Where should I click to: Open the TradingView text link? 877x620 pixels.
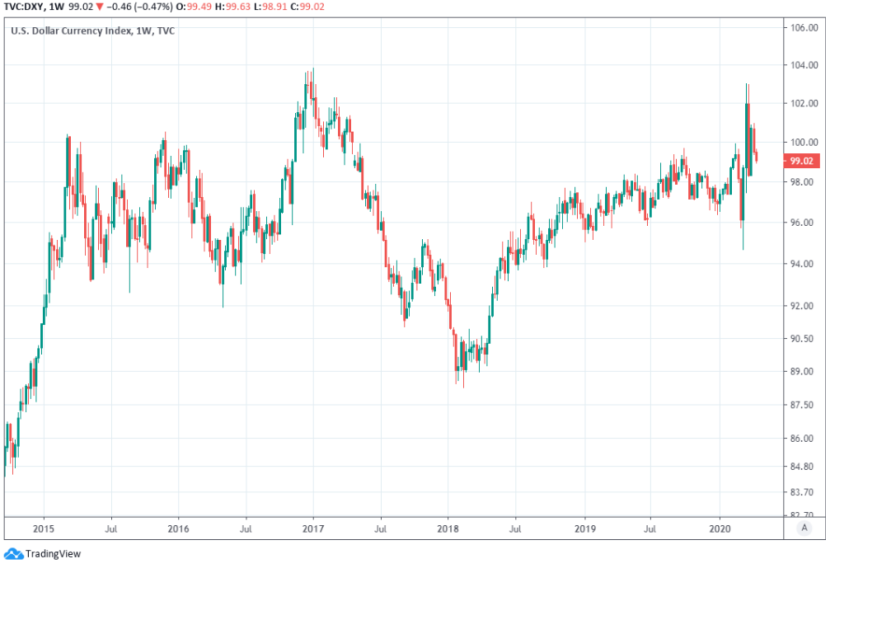point(53,554)
